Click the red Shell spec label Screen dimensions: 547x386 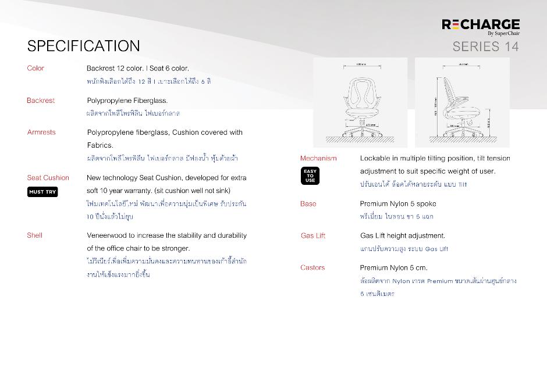34,235
